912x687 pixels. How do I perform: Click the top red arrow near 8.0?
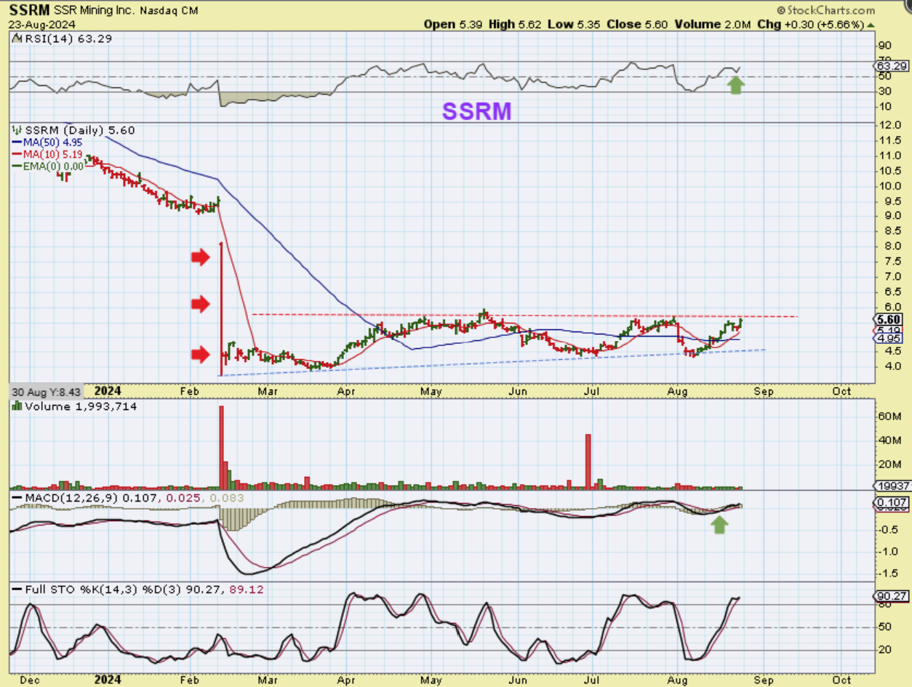coord(199,257)
